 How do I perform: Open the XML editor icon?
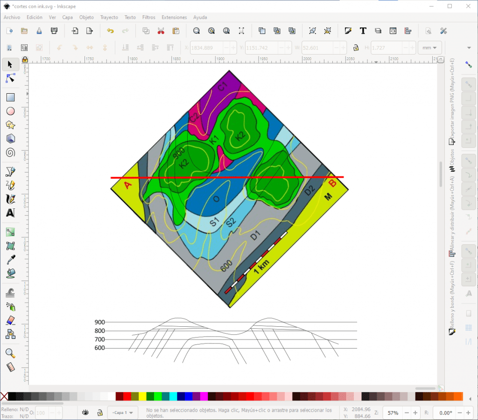click(393, 31)
